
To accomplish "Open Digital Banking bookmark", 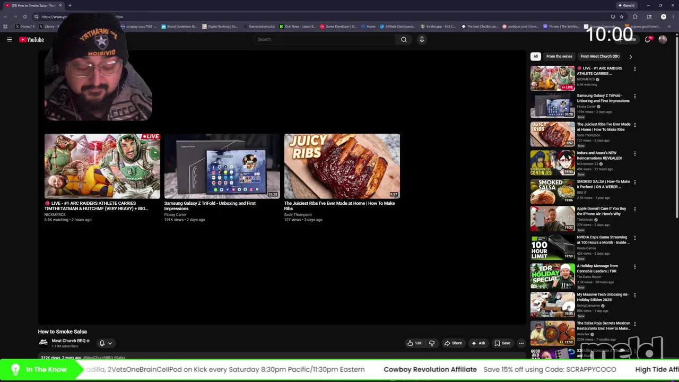I will pos(220,26).
